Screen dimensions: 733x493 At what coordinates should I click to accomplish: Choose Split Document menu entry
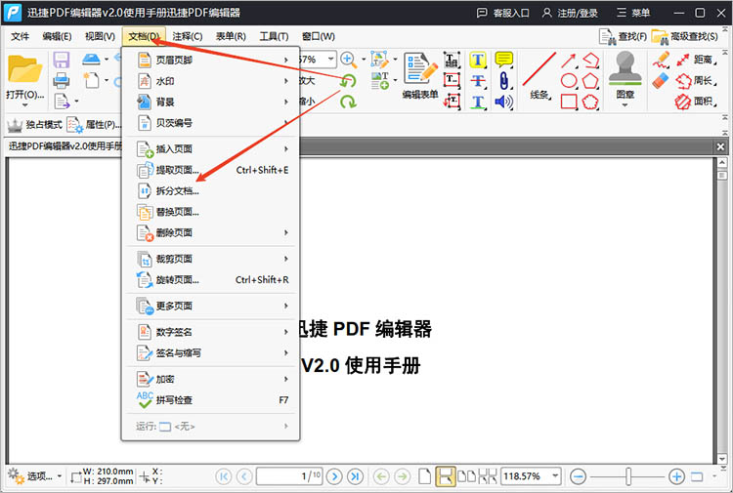click(x=212, y=191)
